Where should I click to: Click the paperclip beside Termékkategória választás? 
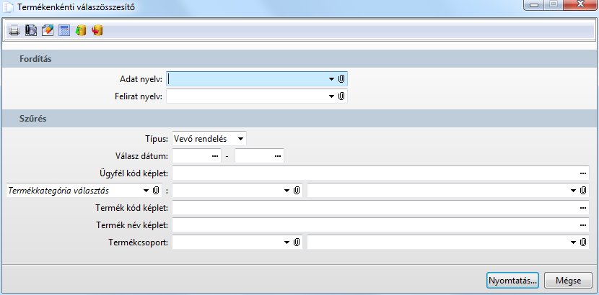155,191
